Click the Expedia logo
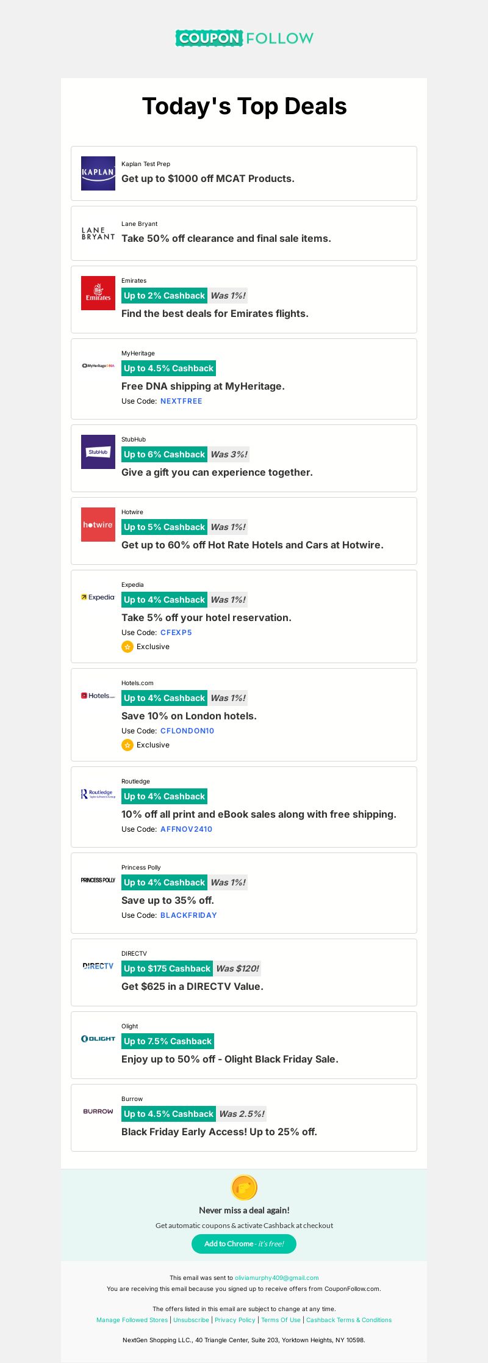The height and width of the screenshot is (1363, 488). click(x=98, y=597)
